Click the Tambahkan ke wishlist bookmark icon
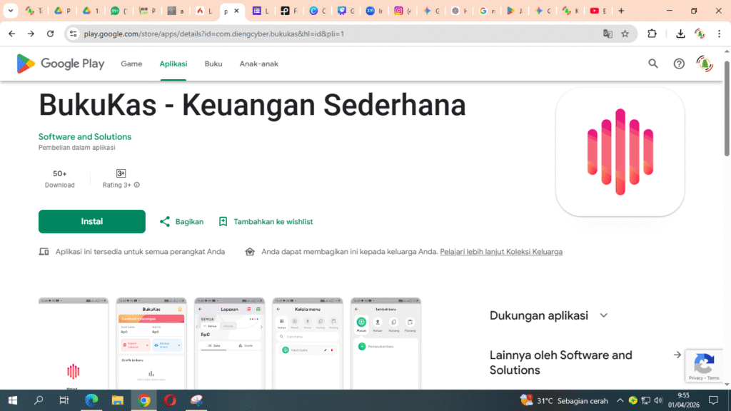Screen dimensions: 731x411 pos(223,222)
